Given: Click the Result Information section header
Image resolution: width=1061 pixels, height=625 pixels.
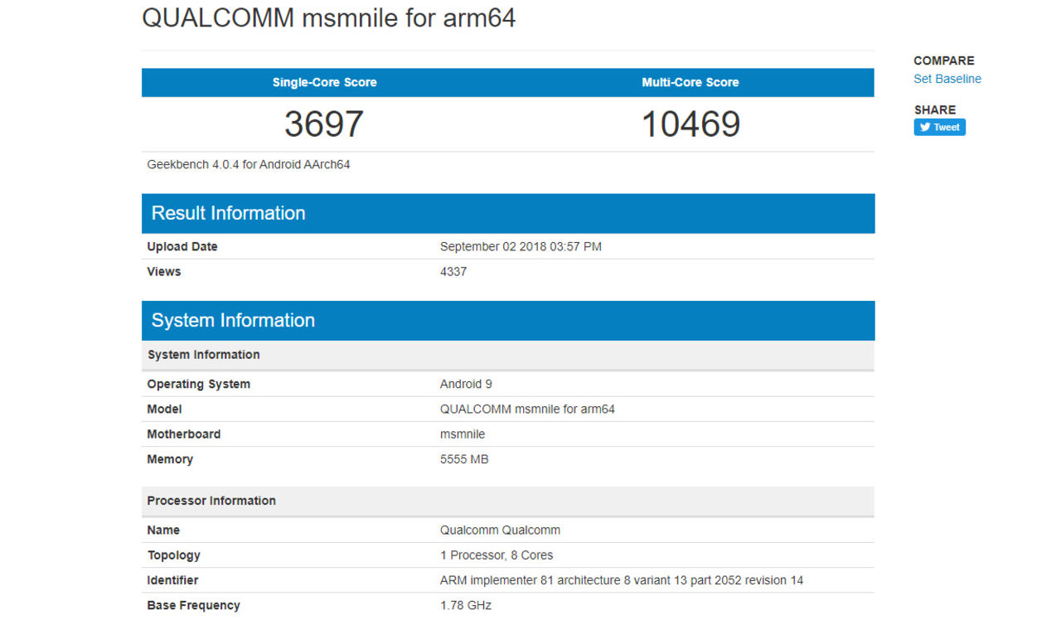Looking at the screenshot, I should (508, 213).
